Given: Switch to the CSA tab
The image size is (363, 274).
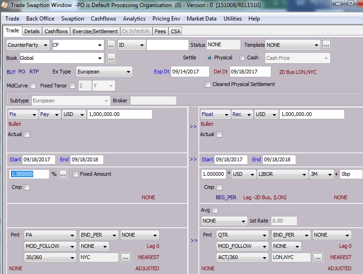Looking at the screenshot, I should pos(175,31).
